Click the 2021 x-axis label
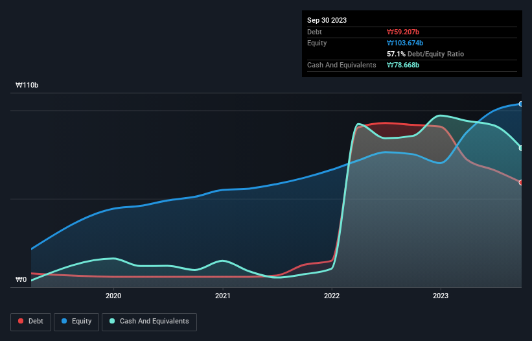The image size is (532, 341). pyautogui.click(x=222, y=296)
